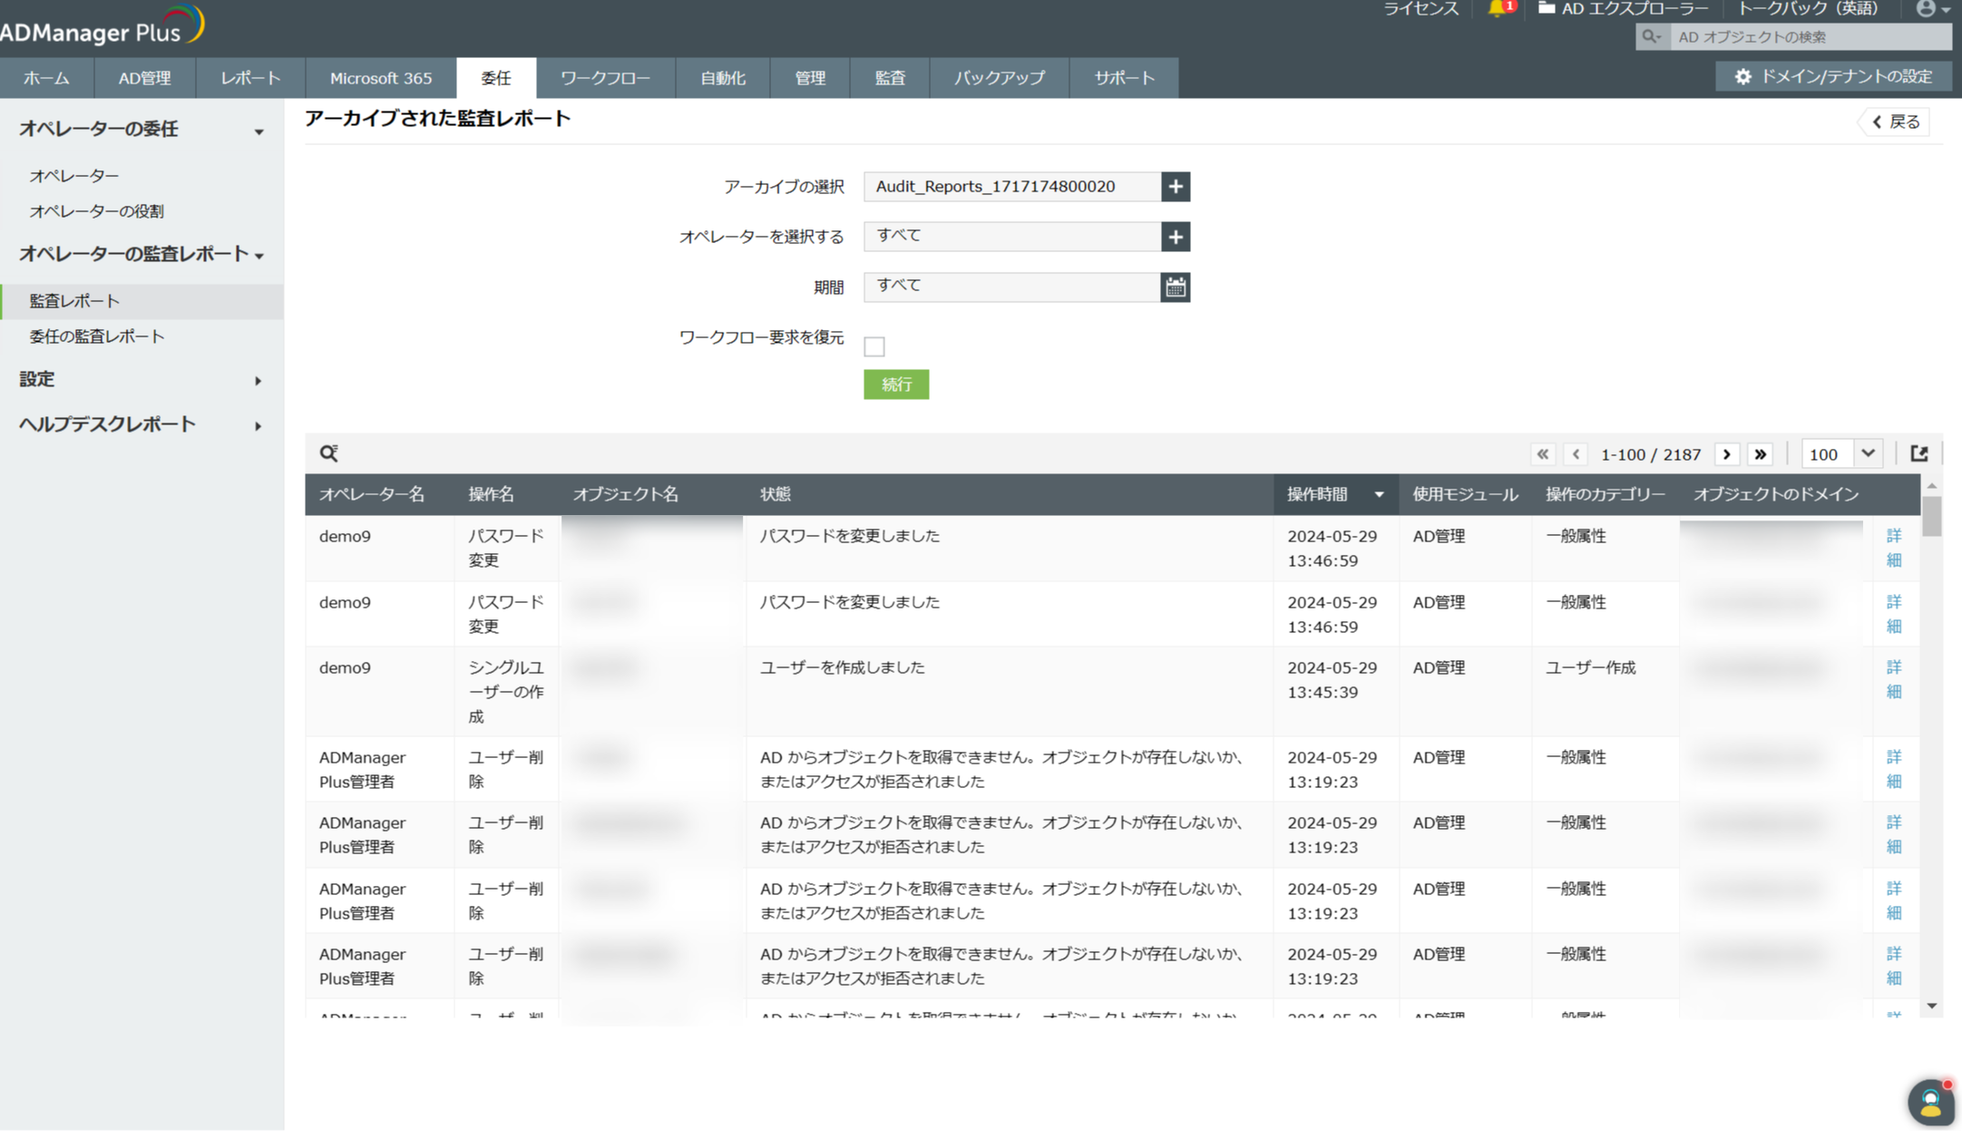Image resolution: width=1962 pixels, height=1138 pixels.
Task: Click plus icon beside archive selection
Action: click(x=1176, y=187)
